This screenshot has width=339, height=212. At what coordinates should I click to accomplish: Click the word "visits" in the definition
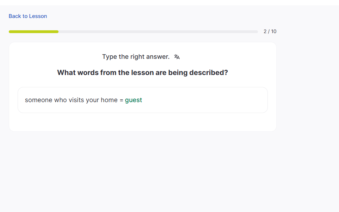[76, 100]
